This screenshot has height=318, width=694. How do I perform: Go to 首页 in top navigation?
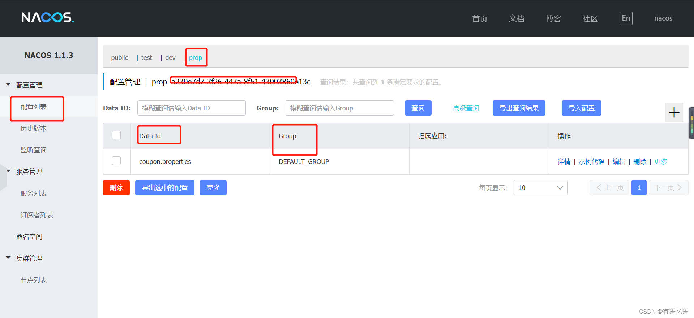tap(480, 19)
